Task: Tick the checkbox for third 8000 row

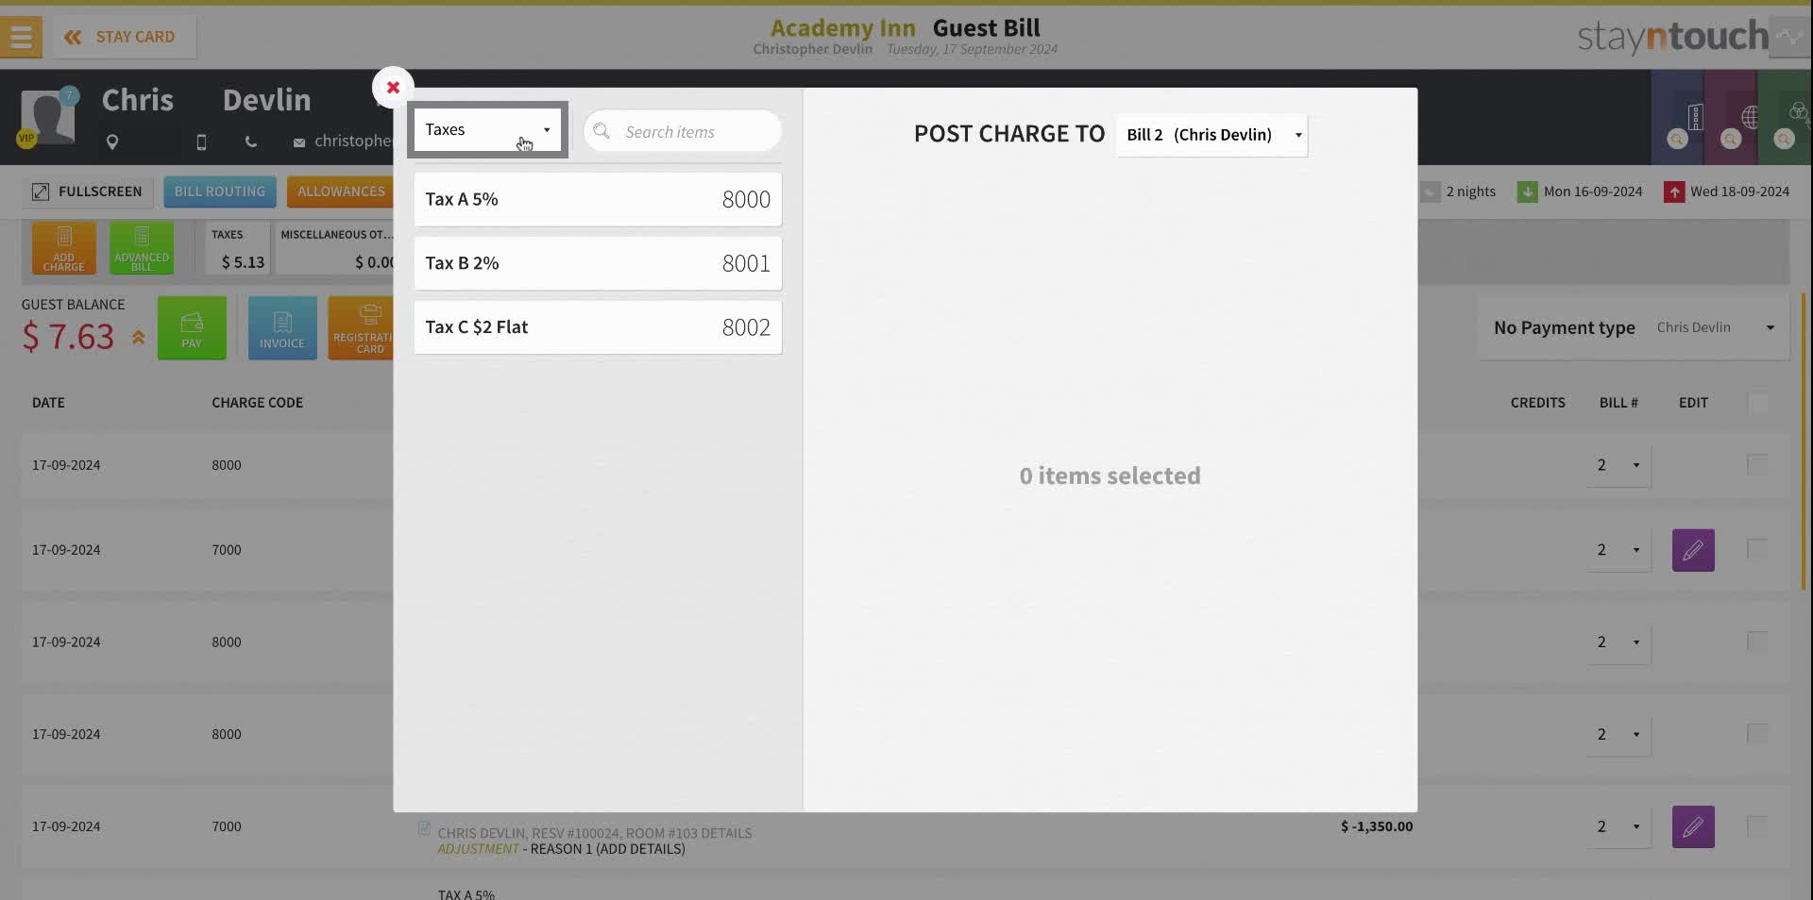Action: 1756,734
